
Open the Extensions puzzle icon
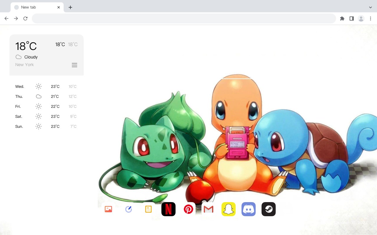point(342,19)
